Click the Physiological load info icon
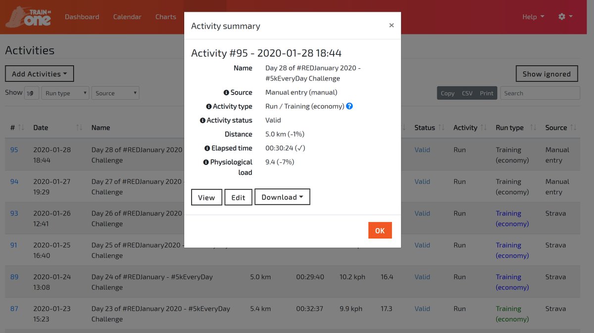Screen dimensions: 594x333 (x=206, y=162)
